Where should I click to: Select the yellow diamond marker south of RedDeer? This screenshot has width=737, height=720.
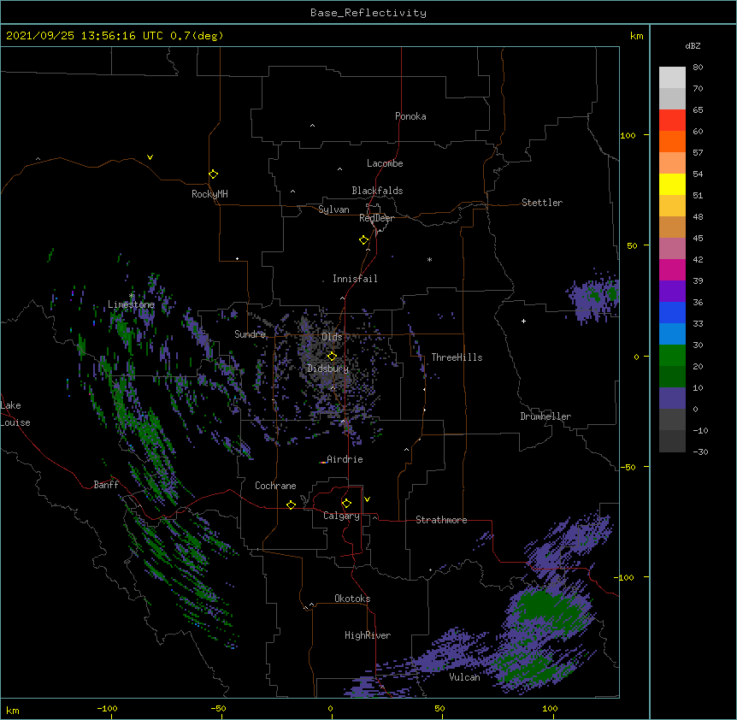(364, 240)
